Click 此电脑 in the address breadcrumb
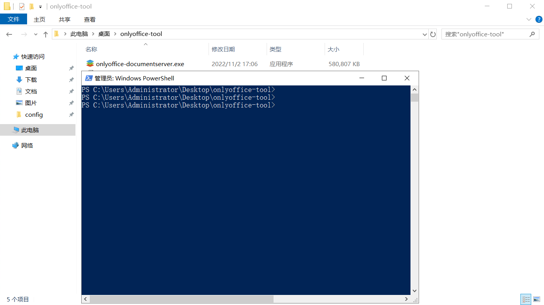This screenshot has width=544, height=305. coord(79,34)
